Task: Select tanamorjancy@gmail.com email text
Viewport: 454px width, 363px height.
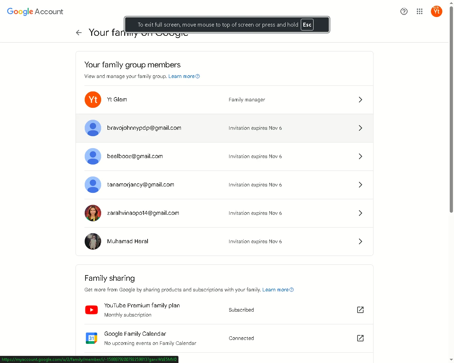Action: (x=140, y=185)
